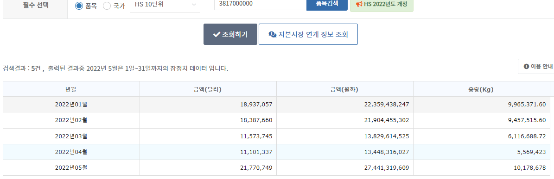
Task: Click weight value 5,569,423
Action: click(531, 152)
